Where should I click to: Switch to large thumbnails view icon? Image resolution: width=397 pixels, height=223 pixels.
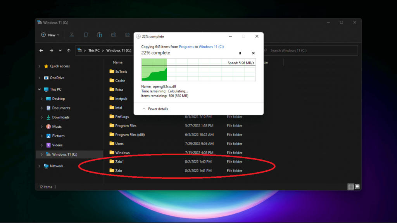pyautogui.click(x=357, y=187)
